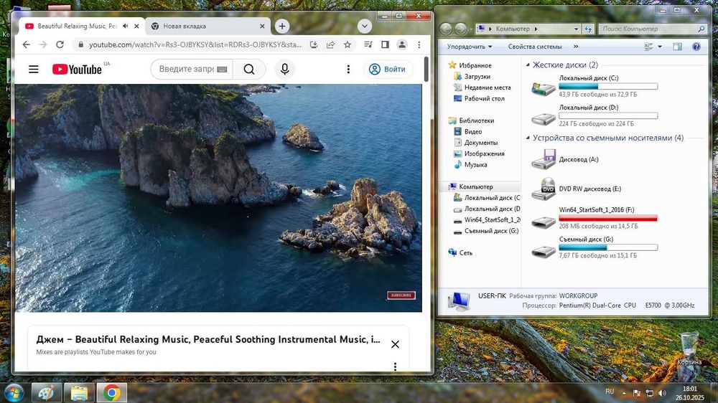The image size is (718, 403).
Task: Collapse the Жесткие диски group
Action: click(x=528, y=65)
